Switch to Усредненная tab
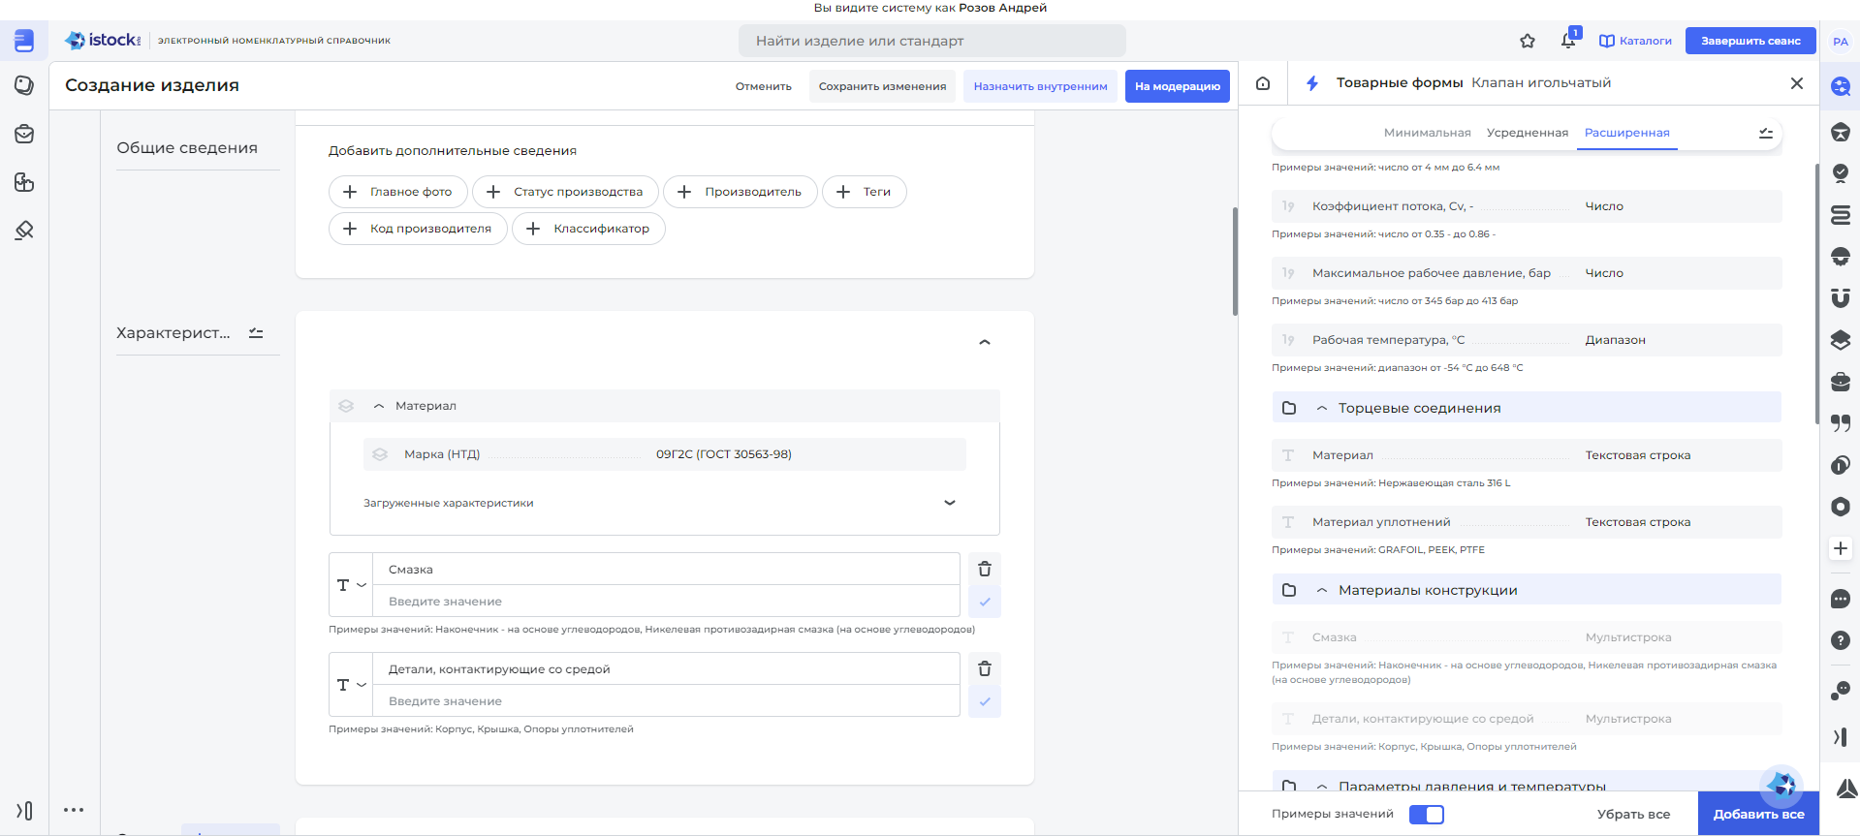The image size is (1860, 836). point(1527,133)
